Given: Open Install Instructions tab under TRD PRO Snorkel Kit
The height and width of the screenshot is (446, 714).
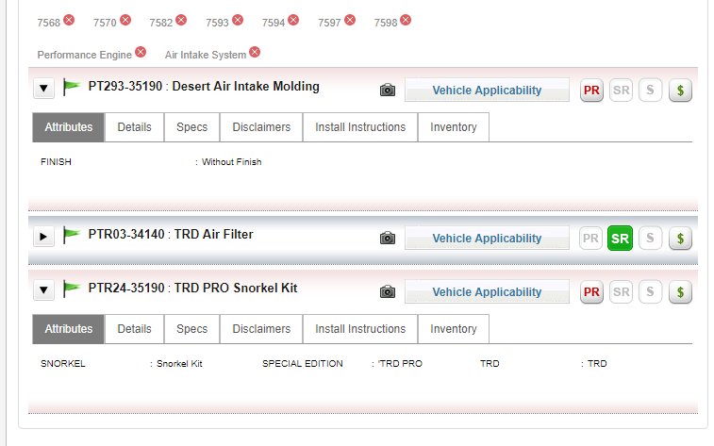Looking at the screenshot, I should pos(360,328).
